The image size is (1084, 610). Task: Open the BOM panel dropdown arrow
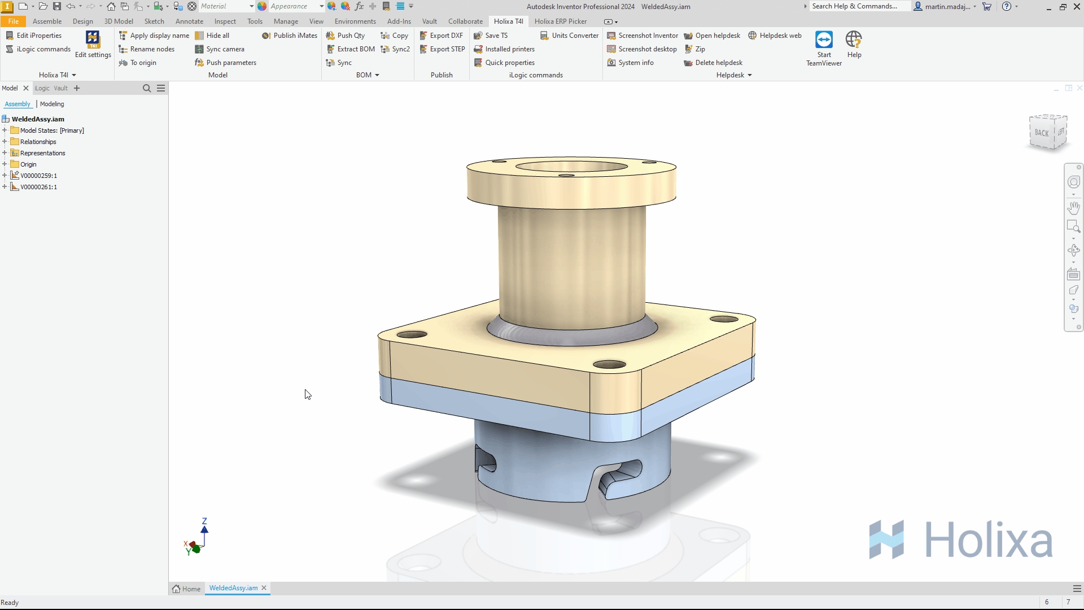(377, 75)
